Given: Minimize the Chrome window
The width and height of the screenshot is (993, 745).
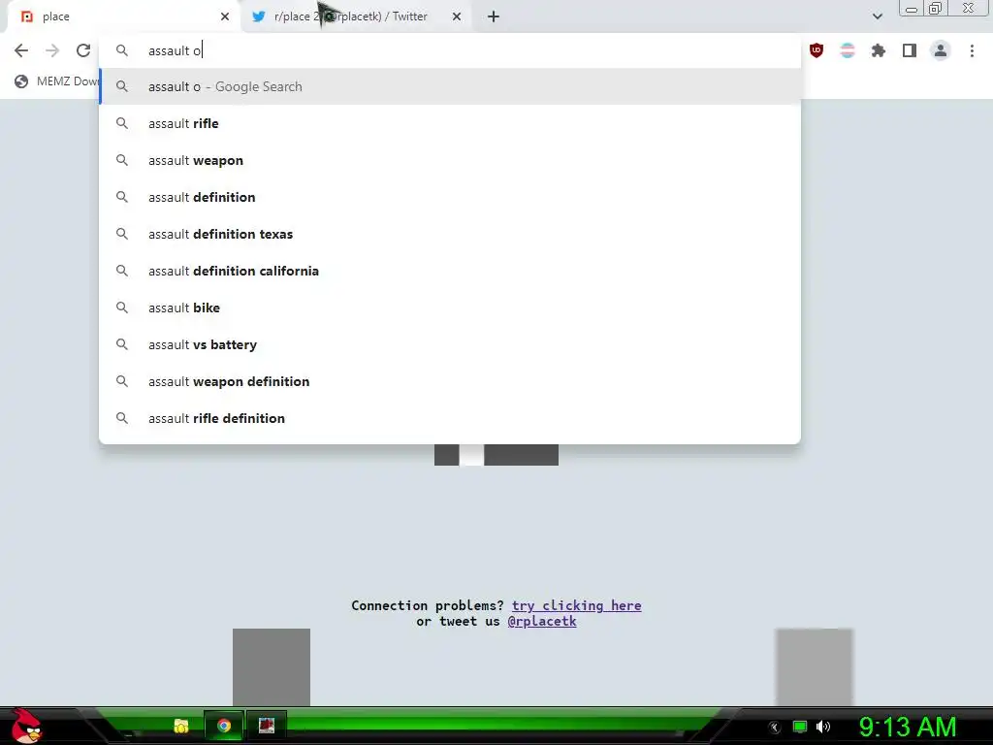Looking at the screenshot, I should pos(912,8).
